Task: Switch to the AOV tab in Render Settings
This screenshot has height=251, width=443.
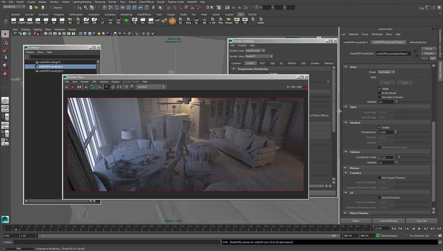Action: 262,63
